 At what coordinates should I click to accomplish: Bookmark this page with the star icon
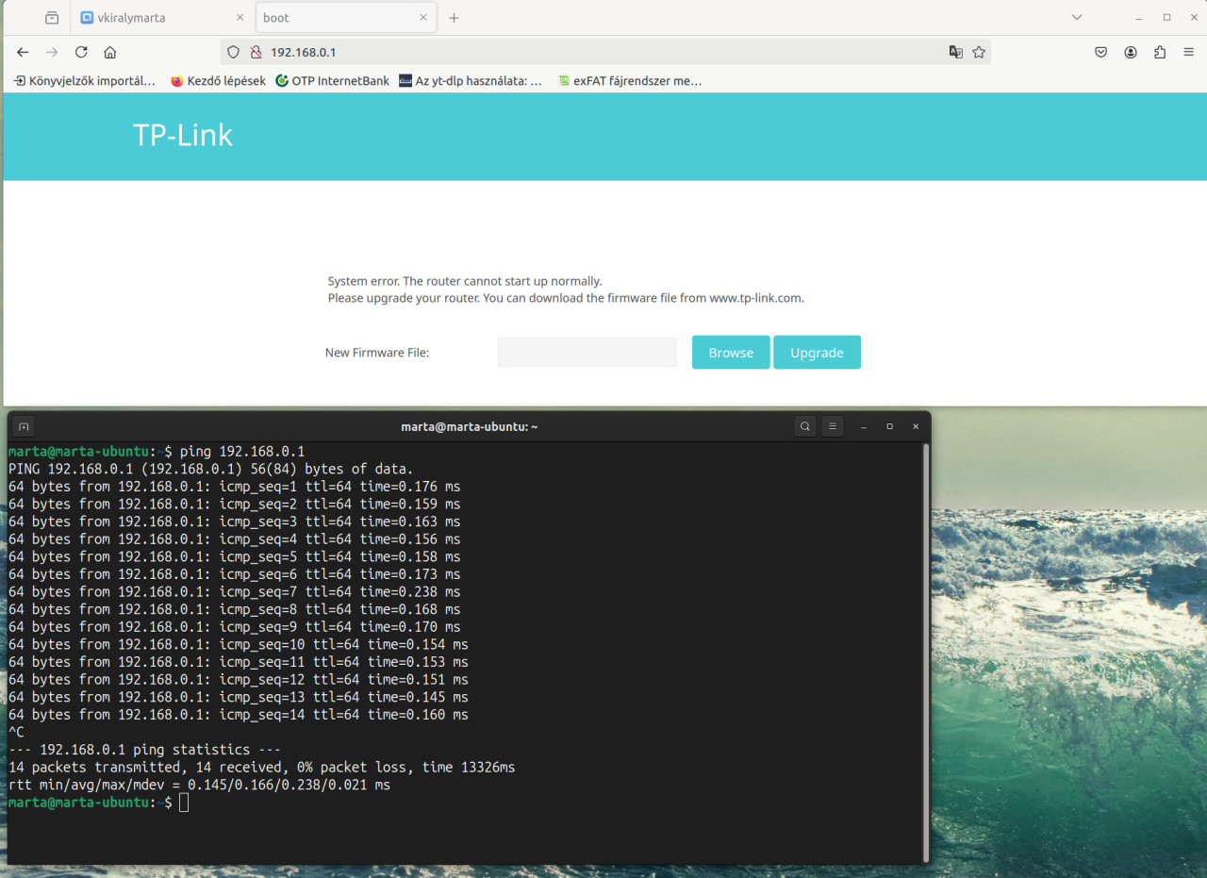[x=979, y=53]
